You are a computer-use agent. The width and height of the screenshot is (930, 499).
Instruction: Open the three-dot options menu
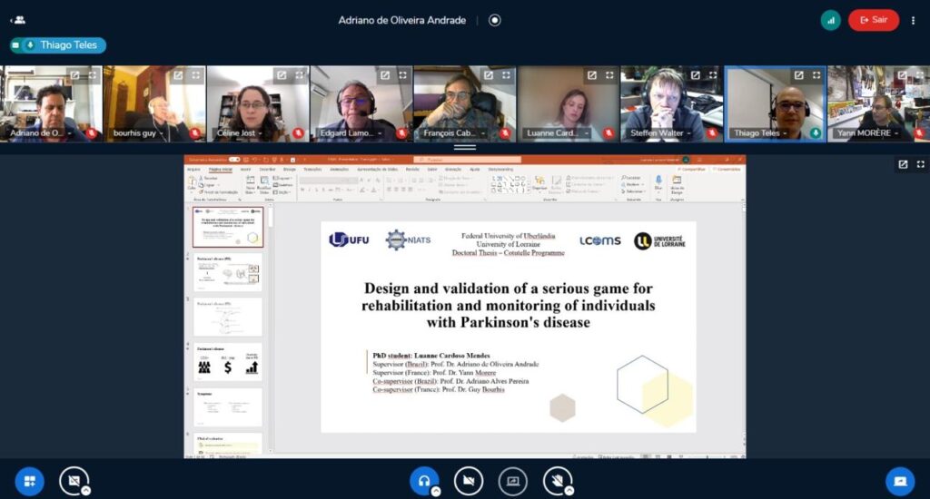coord(913,20)
